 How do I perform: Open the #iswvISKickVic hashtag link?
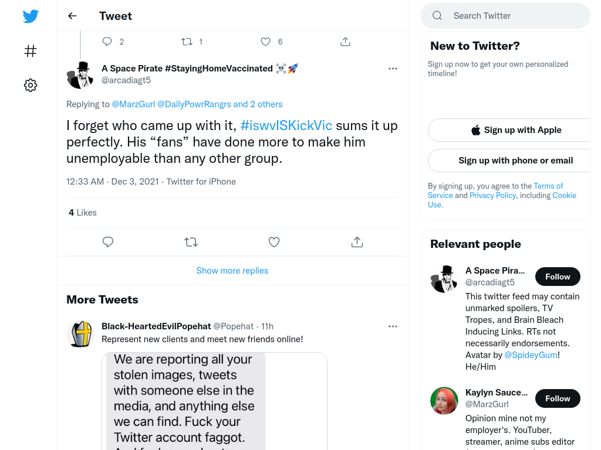point(286,125)
